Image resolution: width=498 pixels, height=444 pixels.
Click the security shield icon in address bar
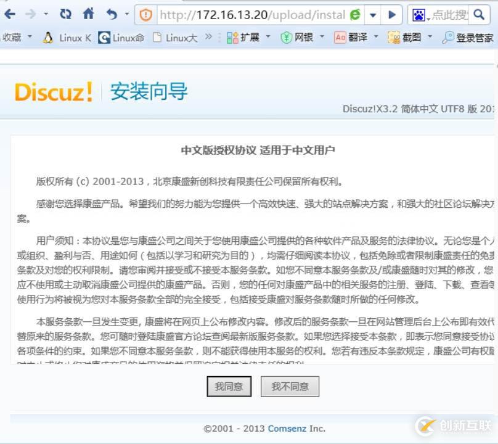click(x=146, y=15)
